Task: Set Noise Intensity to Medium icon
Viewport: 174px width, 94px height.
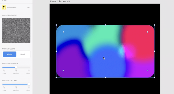Action: [x=16, y=70]
